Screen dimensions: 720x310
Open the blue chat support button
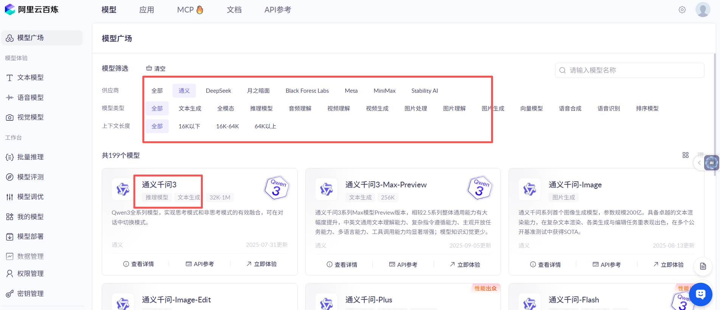click(701, 294)
